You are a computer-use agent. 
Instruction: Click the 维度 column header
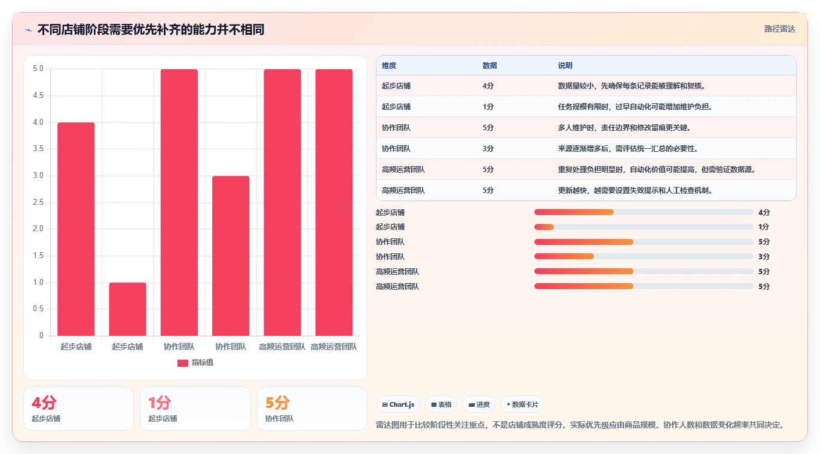(x=389, y=66)
